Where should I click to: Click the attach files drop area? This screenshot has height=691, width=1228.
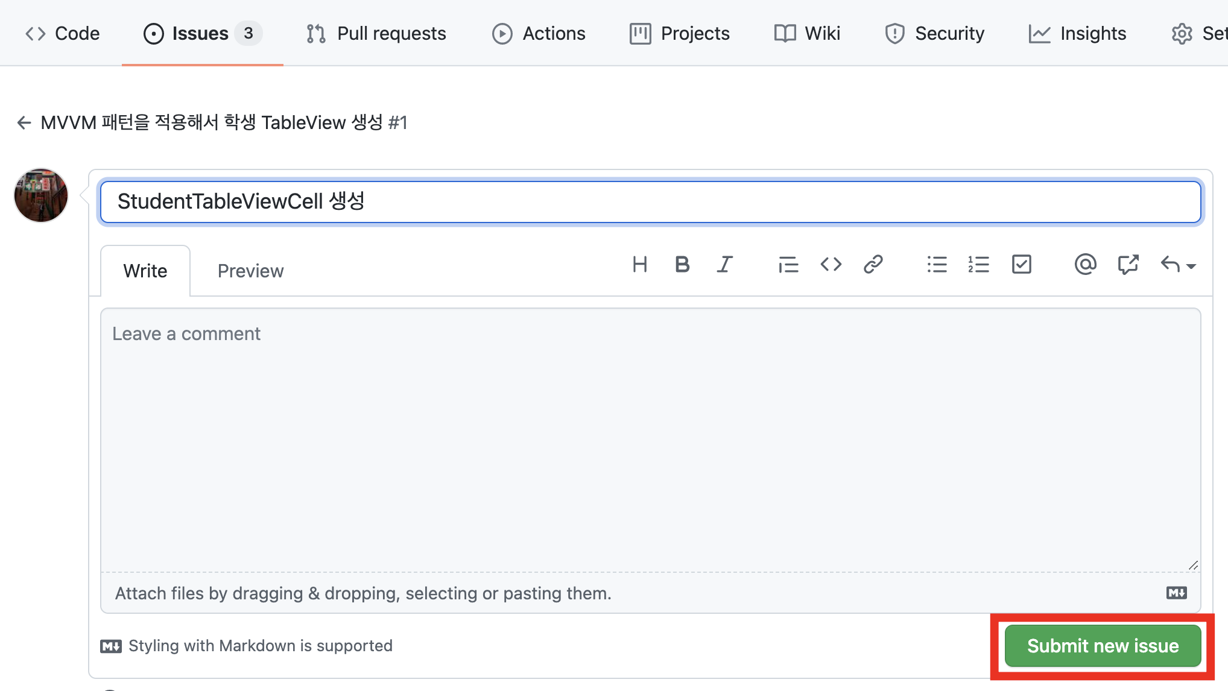(363, 593)
